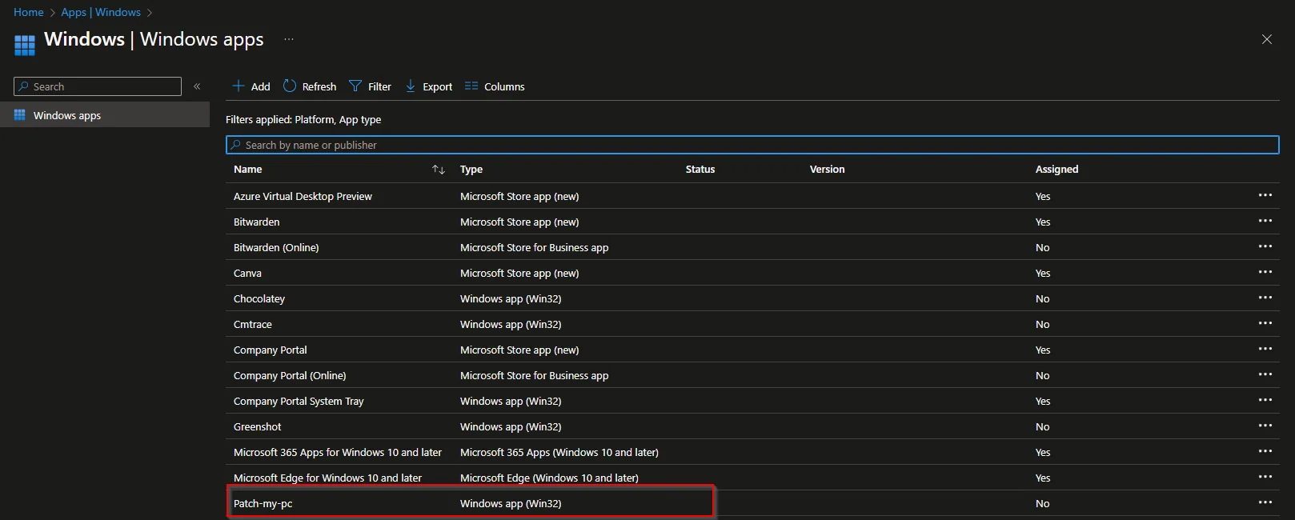The height and width of the screenshot is (520, 1295).
Task: Click the Windows apps tile icon in header
Action: pyautogui.click(x=25, y=45)
